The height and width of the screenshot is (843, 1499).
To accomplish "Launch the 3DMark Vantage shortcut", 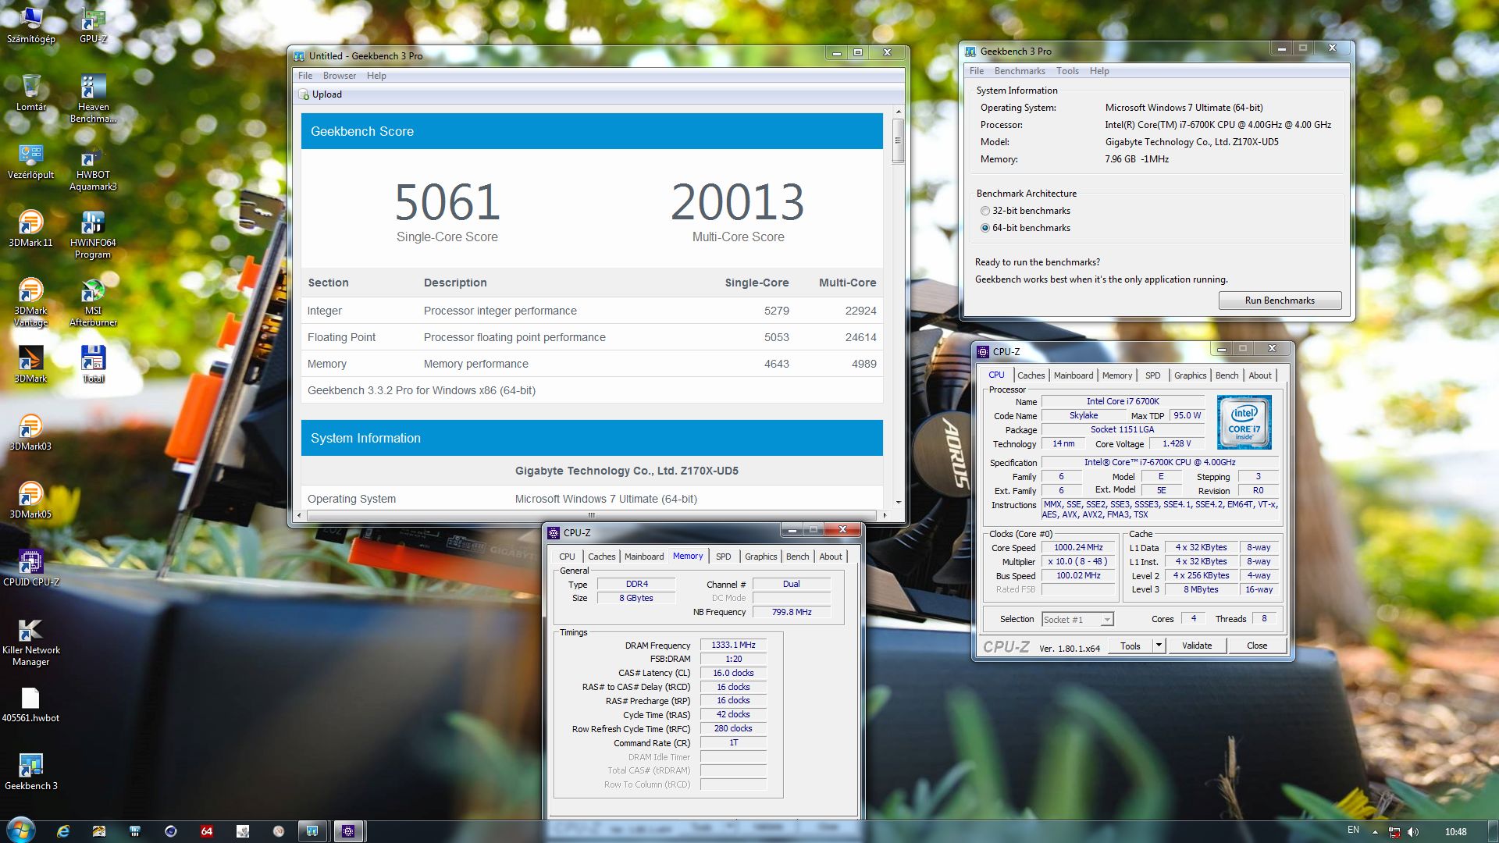I will coord(31,302).
